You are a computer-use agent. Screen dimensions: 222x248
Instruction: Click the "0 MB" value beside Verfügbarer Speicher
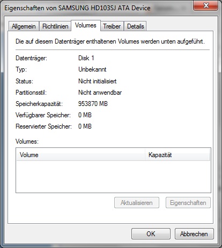[x=85, y=115]
